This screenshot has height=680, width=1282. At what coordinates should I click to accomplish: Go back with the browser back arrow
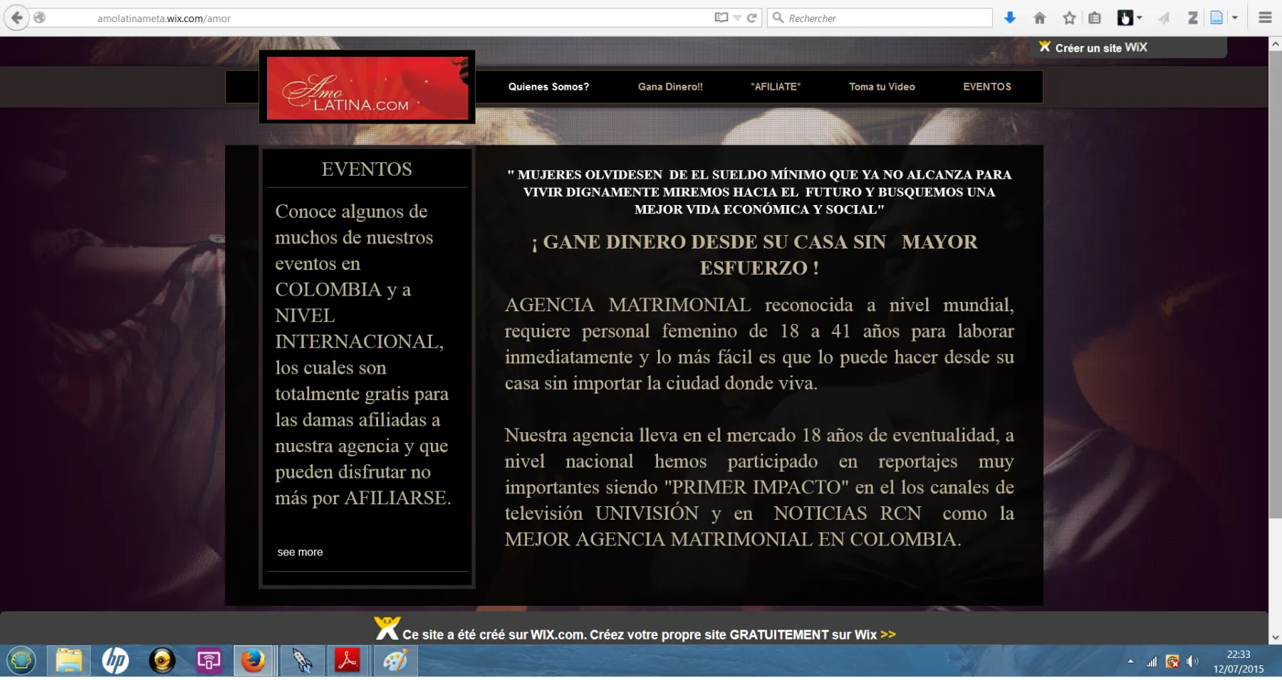coord(16,18)
